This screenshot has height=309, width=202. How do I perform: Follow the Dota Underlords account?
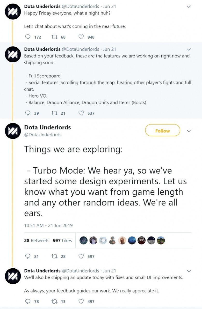162,130
